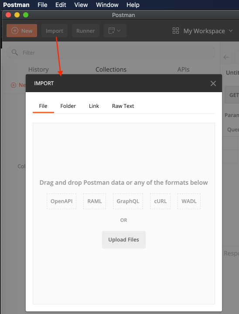
Task: Switch to the Link tab
Action: click(x=94, y=106)
